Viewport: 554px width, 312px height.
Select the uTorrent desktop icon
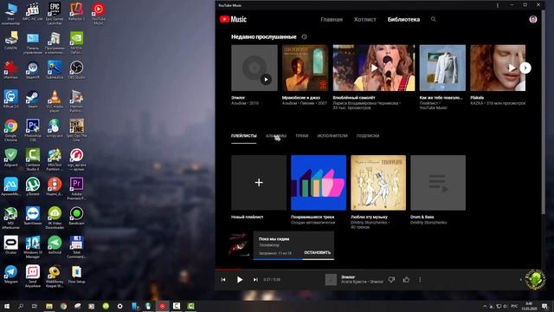(x=33, y=187)
